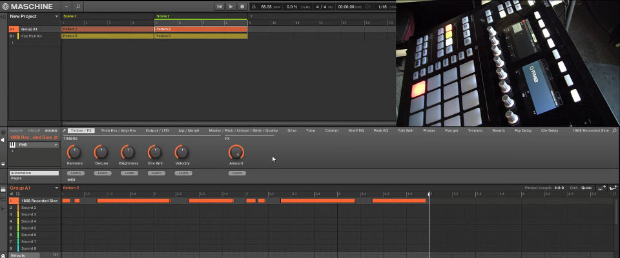Open the Psy Delay page tab
Image resolution: width=620 pixels, height=258 pixels.
click(522, 130)
